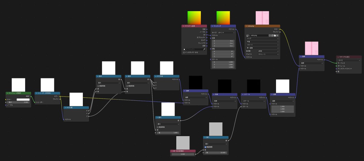The image size is (364, 161).
Task: Collapse the テクスチャ座標 node
Action: coord(184,26)
